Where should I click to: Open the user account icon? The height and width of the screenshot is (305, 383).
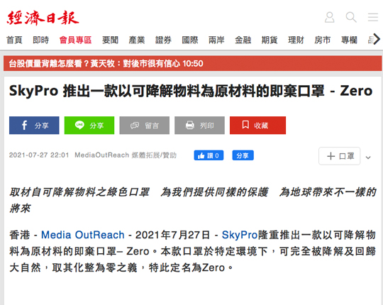[x=329, y=17]
